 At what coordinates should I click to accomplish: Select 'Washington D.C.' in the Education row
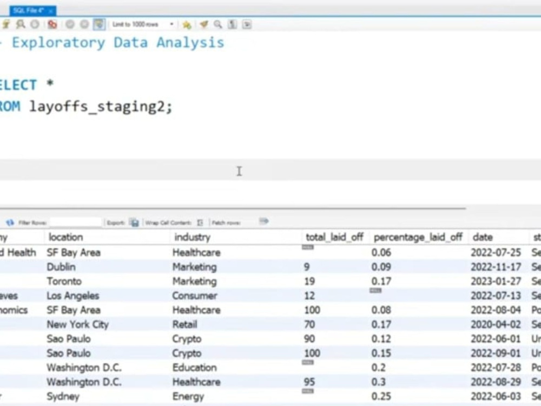(x=84, y=368)
